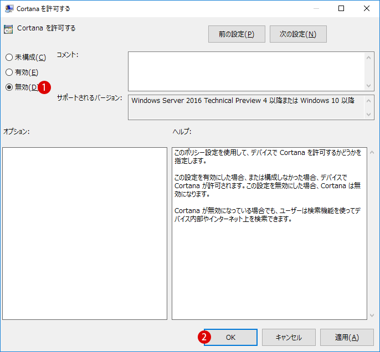Click help paragraph beginning Cortana が無効になっている

coord(268,215)
